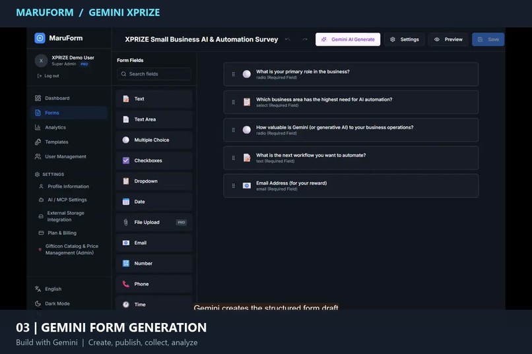532x354 pixels.
Task: Add a Dropdown field
Action: (x=154, y=181)
